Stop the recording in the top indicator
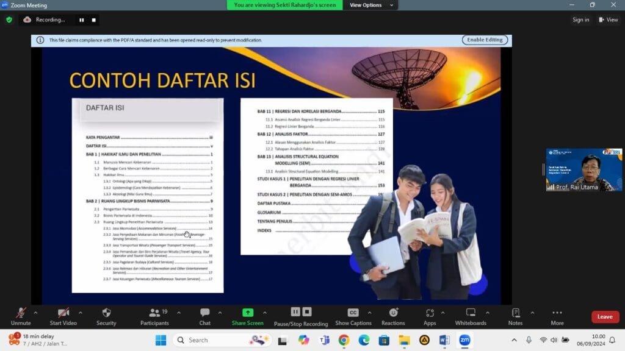This screenshot has width=625, height=351. coord(93,19)
